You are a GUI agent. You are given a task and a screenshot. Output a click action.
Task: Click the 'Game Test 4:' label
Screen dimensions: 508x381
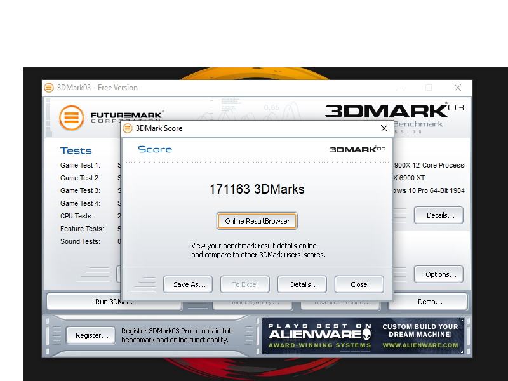[x=81, y=203]
